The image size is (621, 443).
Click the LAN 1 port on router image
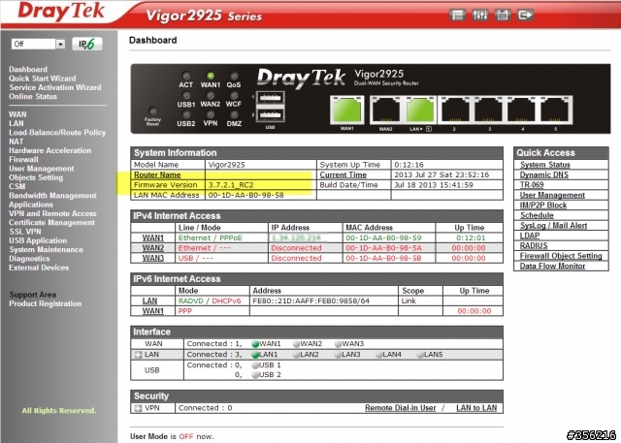(420, 110)
